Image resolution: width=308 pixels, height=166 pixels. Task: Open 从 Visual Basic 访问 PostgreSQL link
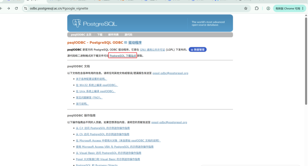[x=108, y=153]
